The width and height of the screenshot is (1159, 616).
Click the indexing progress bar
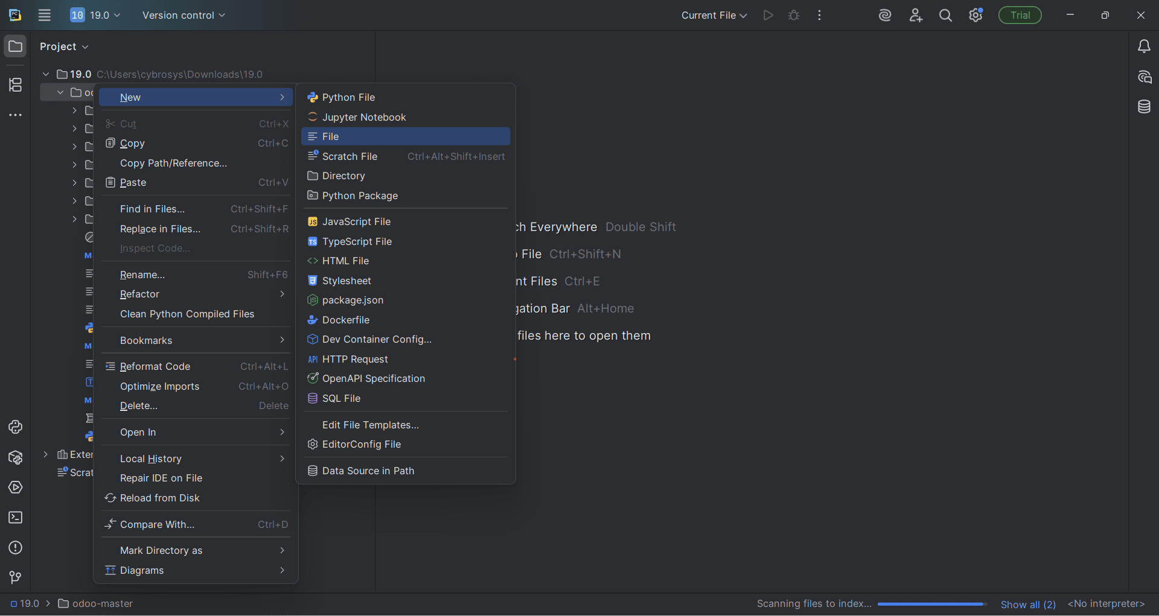click(x=931, y=604)
